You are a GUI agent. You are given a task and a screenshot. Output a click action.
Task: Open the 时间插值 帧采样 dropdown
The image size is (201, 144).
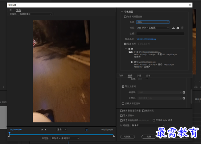coord(148,125)
